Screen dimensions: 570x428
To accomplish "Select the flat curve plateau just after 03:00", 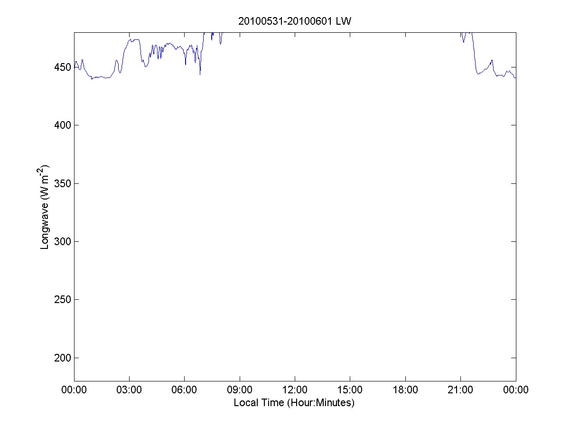I will 133,40.
